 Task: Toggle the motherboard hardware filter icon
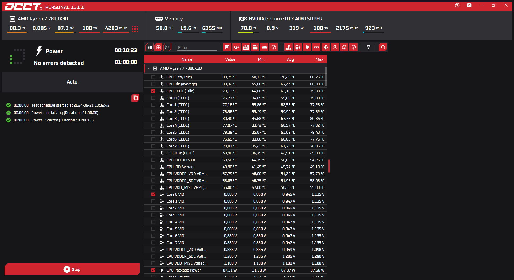246,47
